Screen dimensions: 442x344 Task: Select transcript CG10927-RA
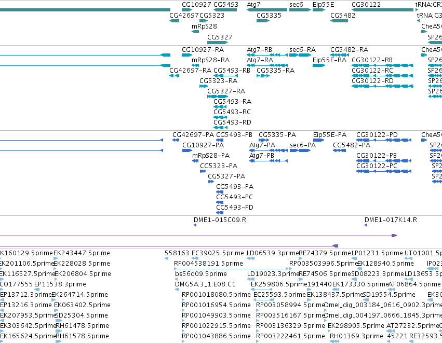pos(187,55)
